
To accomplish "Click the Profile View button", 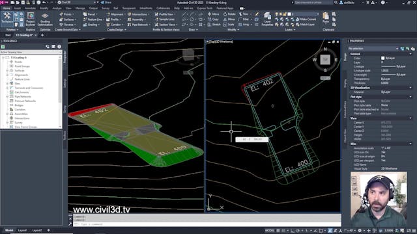I will tap(165, 14).
